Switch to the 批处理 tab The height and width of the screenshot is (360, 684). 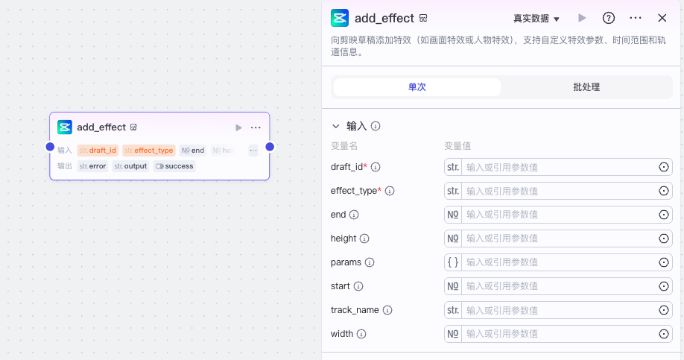click(x=586, y=87)
